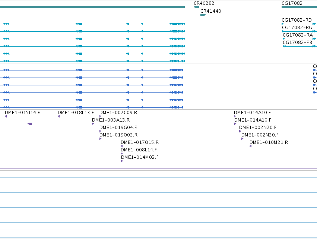Click the CR41440 gene label
This screenshot has width=317, height=239.
click(211, 11)
